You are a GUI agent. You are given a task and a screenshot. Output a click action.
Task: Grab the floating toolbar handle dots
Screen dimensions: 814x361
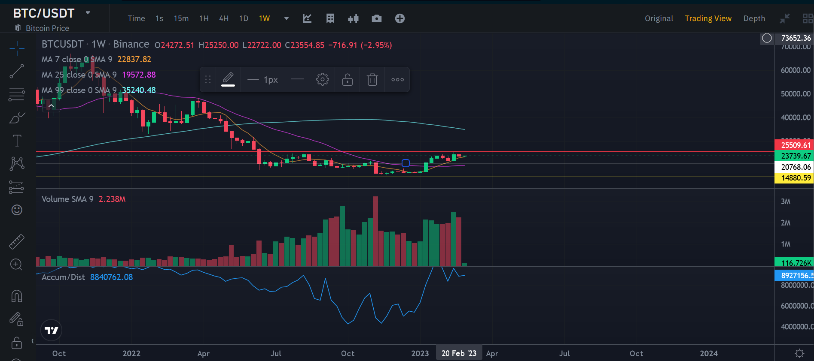(x=208, y=79)
